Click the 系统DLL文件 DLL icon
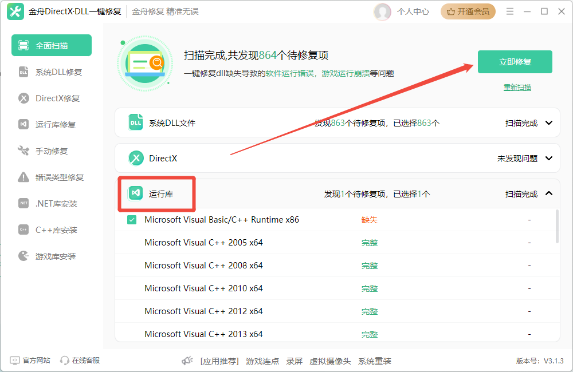This screenshot has height=372, width=573. click(x=136, y=122)
